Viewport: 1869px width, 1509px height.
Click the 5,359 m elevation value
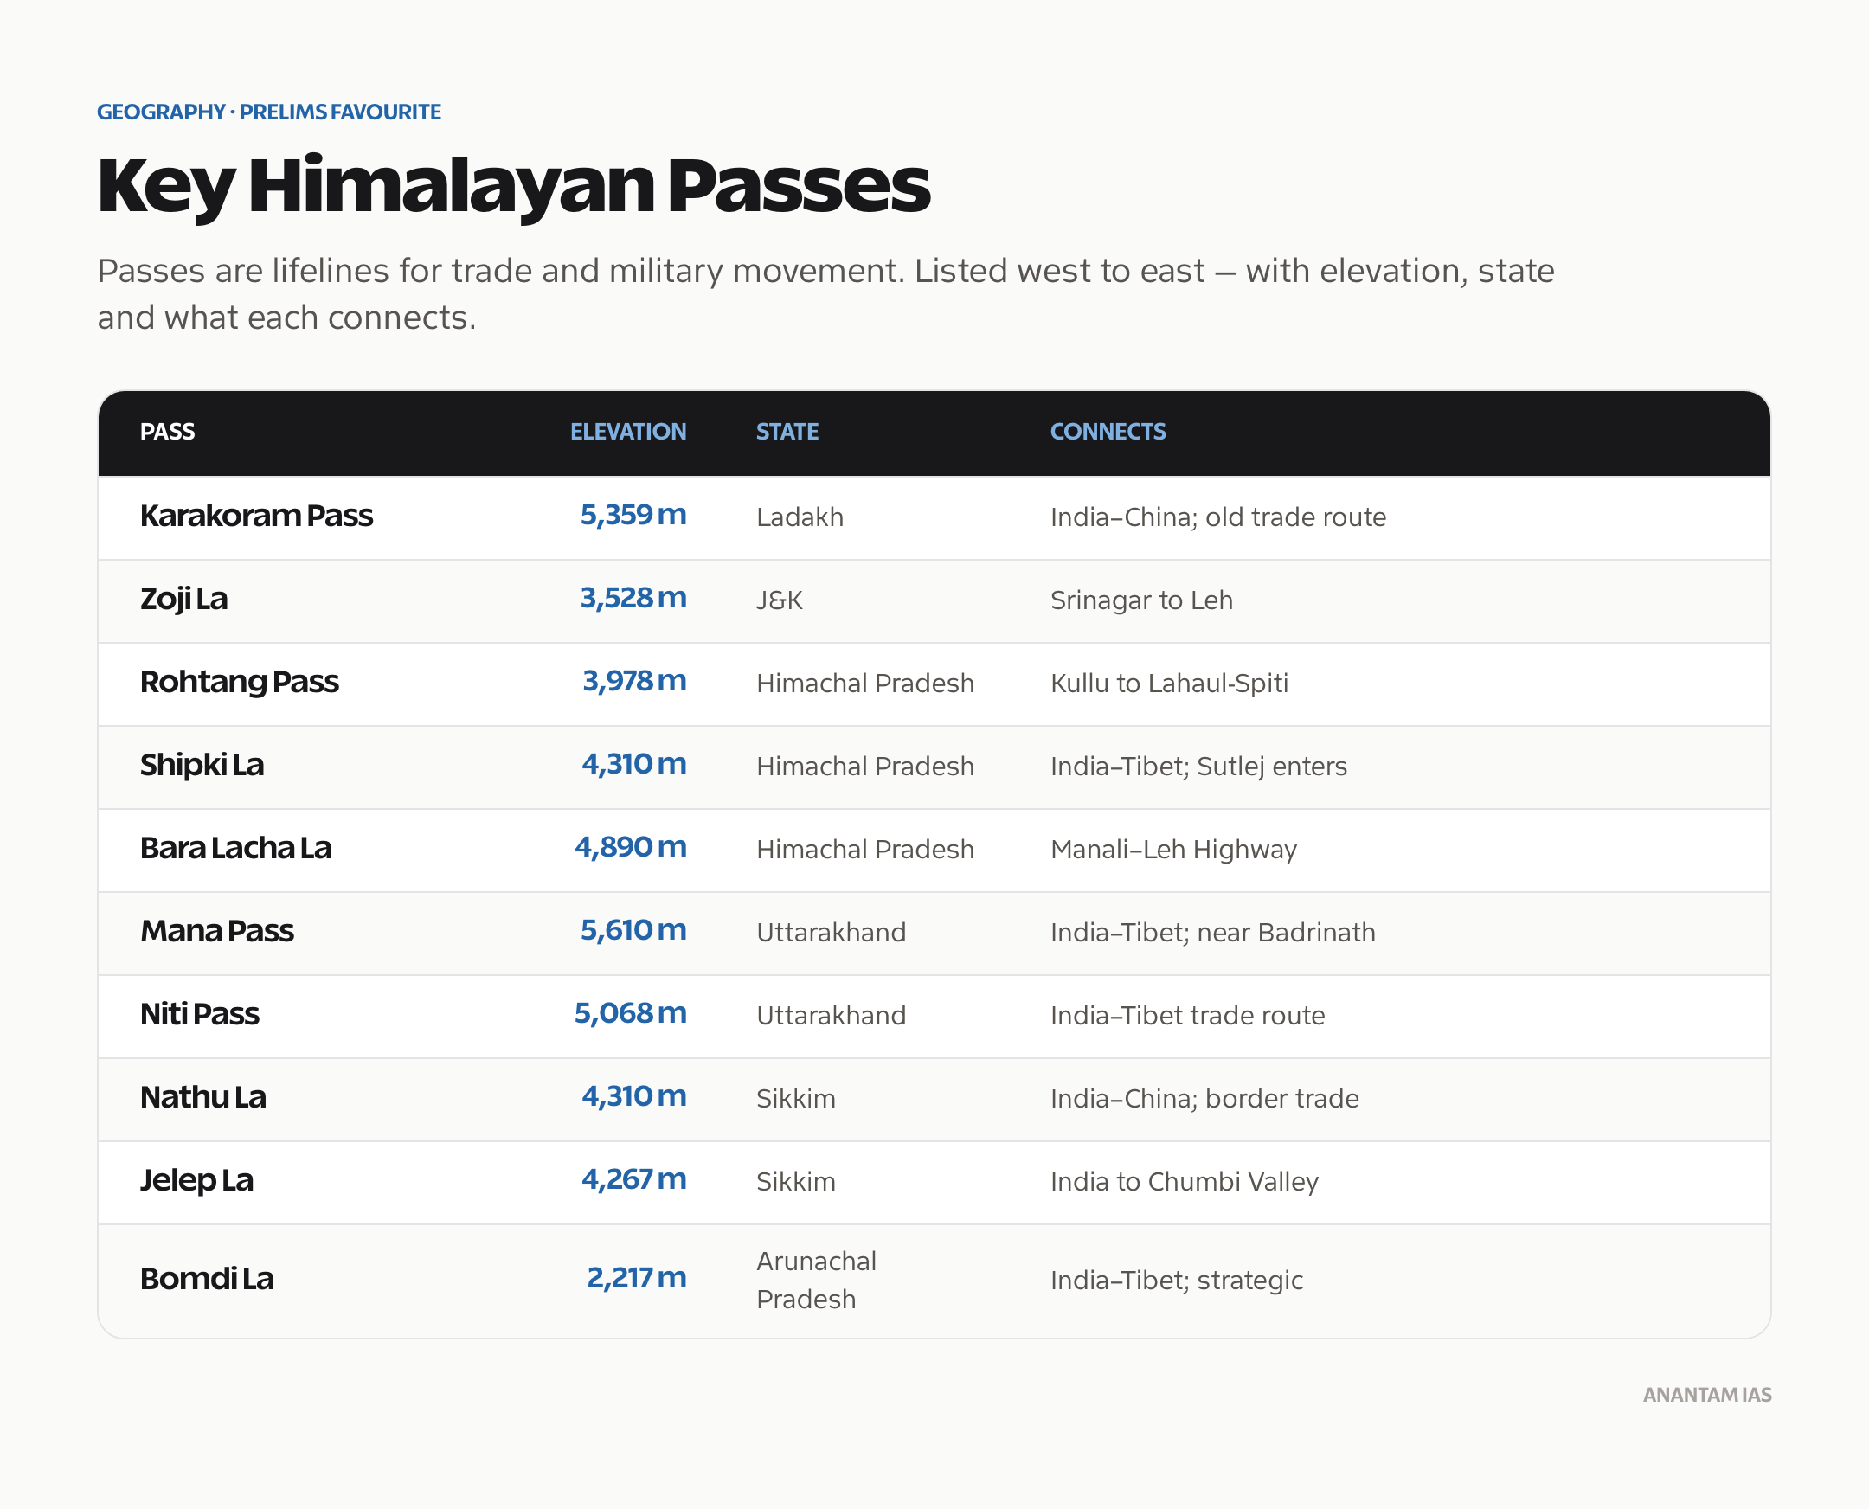(633, 516)
